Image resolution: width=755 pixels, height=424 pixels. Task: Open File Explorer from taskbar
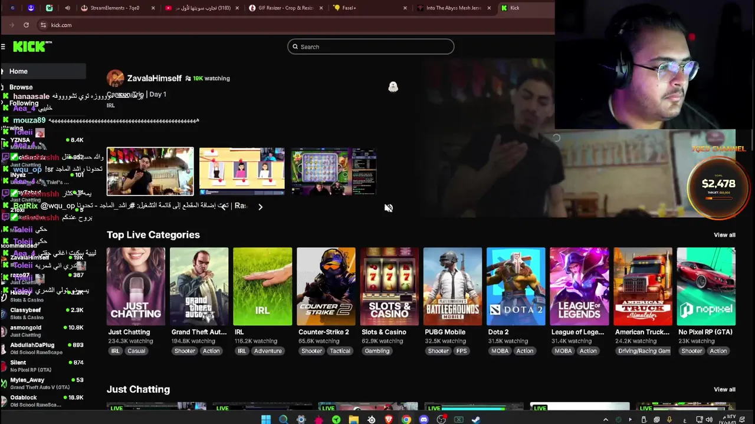353,420
